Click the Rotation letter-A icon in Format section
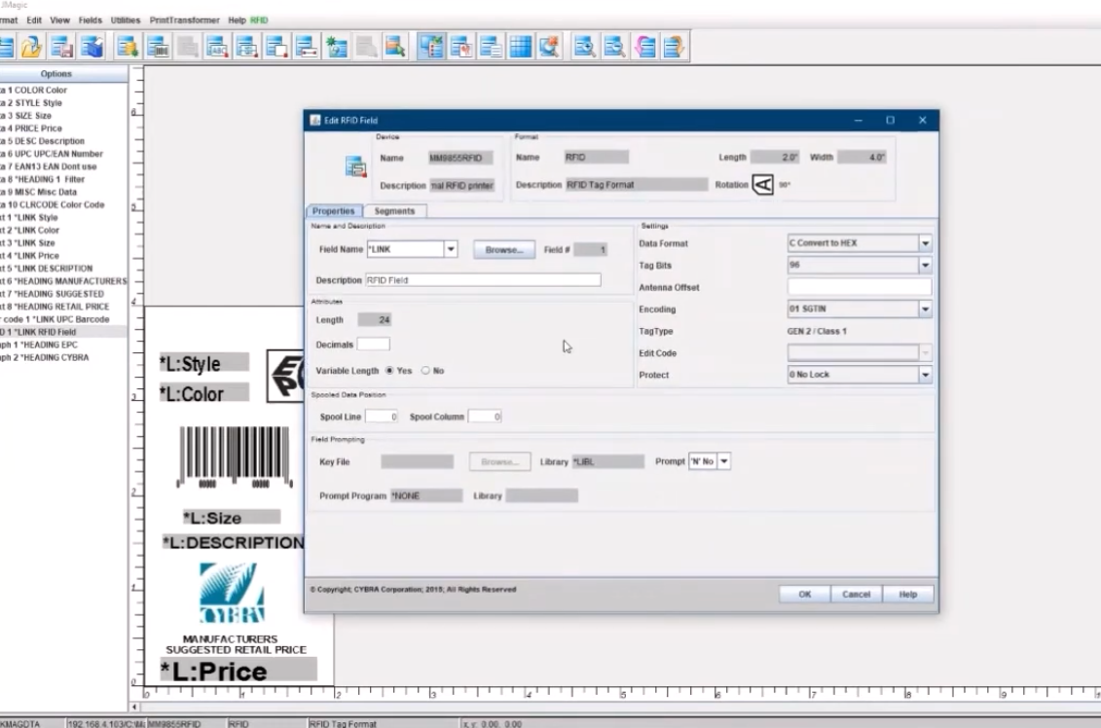 coord(762,185)
